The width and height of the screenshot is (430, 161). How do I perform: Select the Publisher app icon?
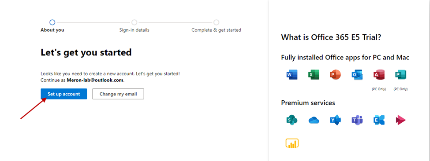pos(400,75)
